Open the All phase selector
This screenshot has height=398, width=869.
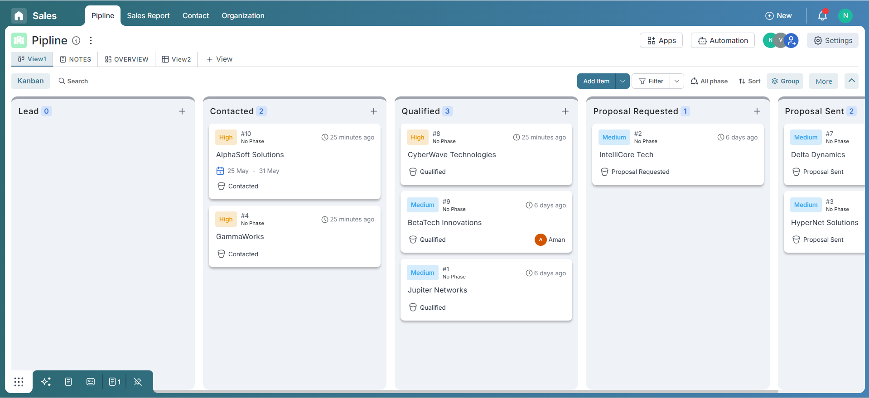(709, 81)
